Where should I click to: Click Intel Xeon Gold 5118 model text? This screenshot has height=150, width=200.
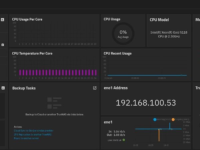point(169,34)
